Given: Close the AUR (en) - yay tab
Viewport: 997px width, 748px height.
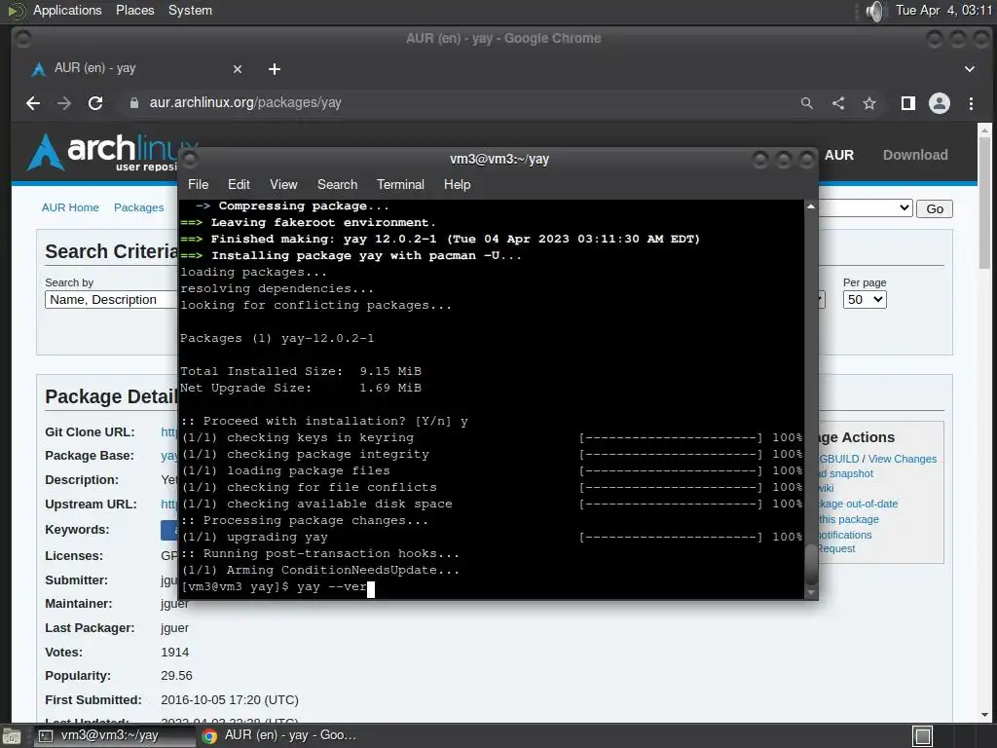Looking at the screenshot, I should pyautogui.click(x=238, y=69).
